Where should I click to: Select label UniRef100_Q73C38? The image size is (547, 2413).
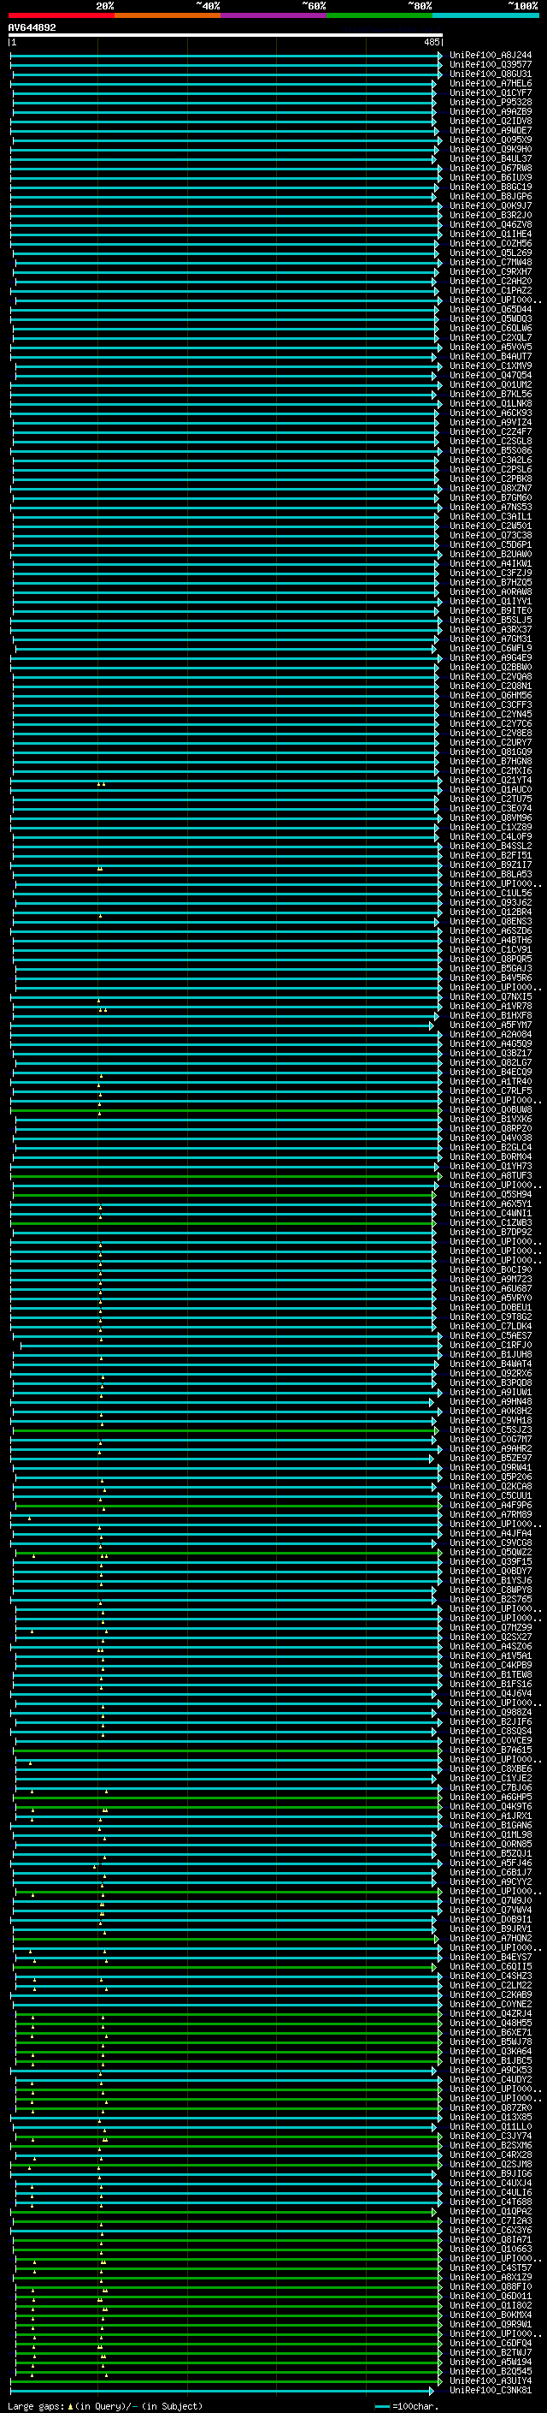tap(490, 536)
